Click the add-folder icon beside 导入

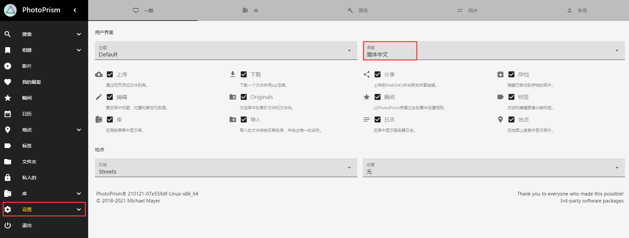point(233,119)
